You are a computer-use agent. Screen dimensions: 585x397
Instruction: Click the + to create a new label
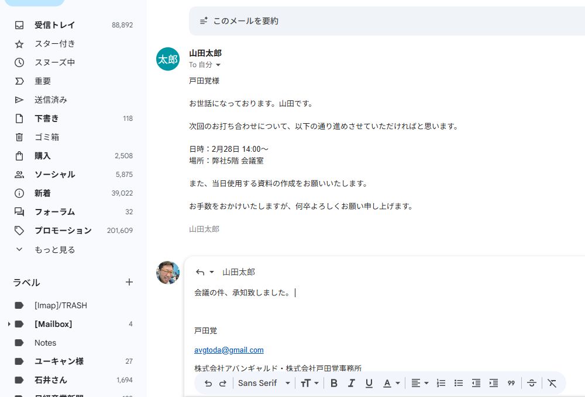click(x=129, y=283)
